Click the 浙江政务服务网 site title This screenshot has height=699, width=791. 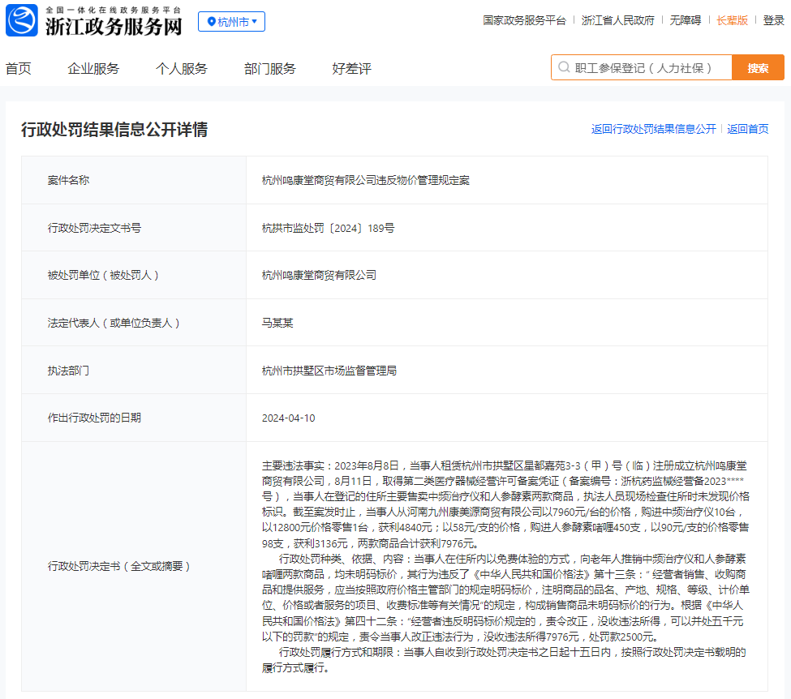pos(114,26)
